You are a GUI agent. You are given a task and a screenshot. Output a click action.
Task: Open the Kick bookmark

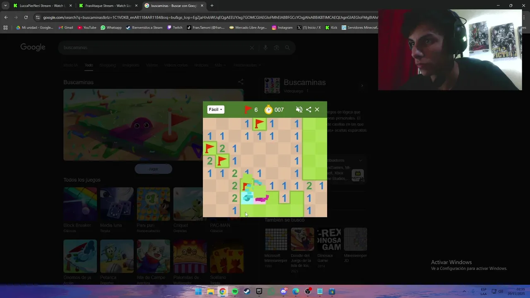(331, 28)
